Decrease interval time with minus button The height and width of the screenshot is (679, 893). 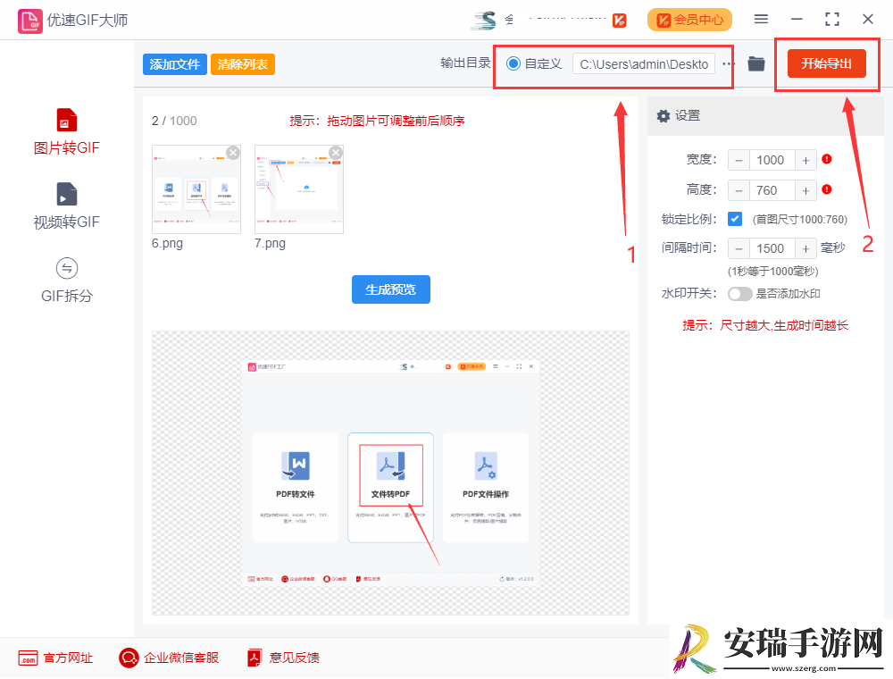[x=739, y=248]
